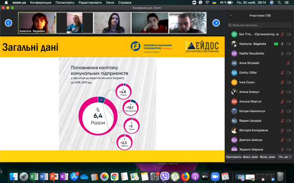Select Kateryna Bagatska's video thumbnail
Image resolution: width=294 pixels, height=183 pixels.
(x=37, y=23)
